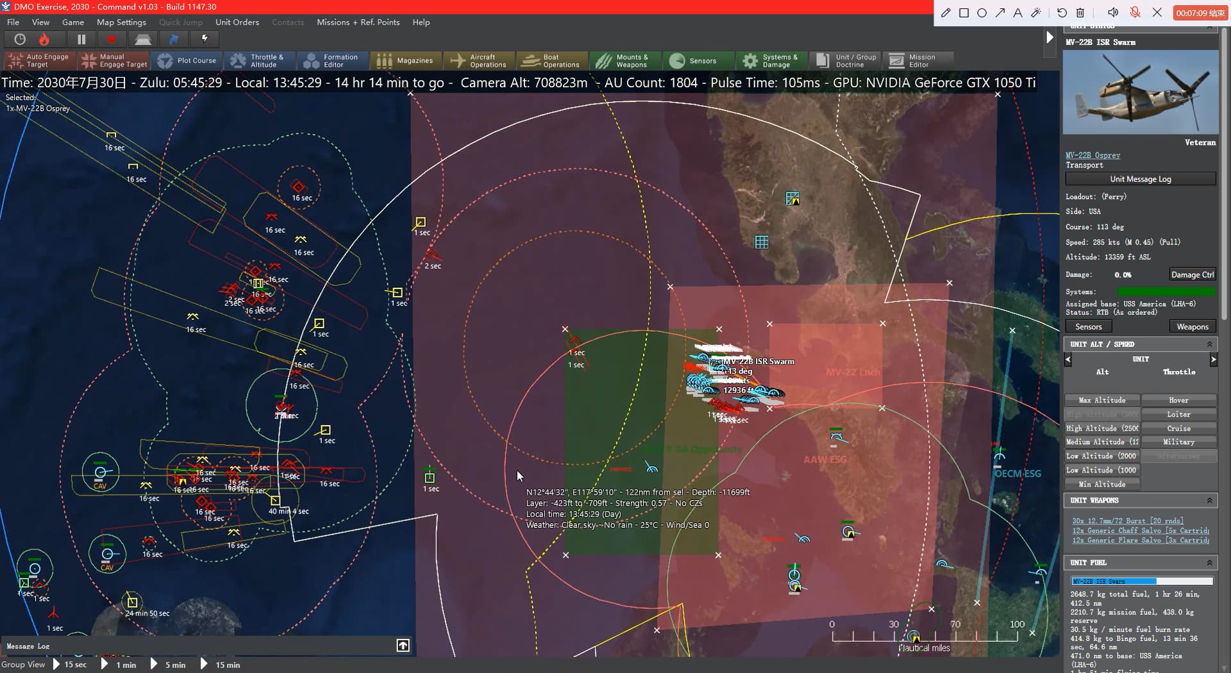Open Boat Operations
This screenshot has height=673, width=1231.
click(553, 60)
